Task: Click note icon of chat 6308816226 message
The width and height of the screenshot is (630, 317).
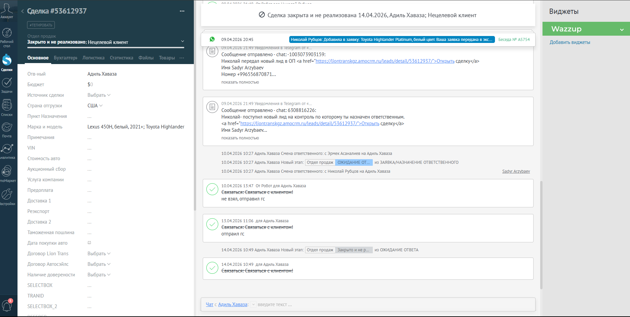Action: (x=212, y=107)
